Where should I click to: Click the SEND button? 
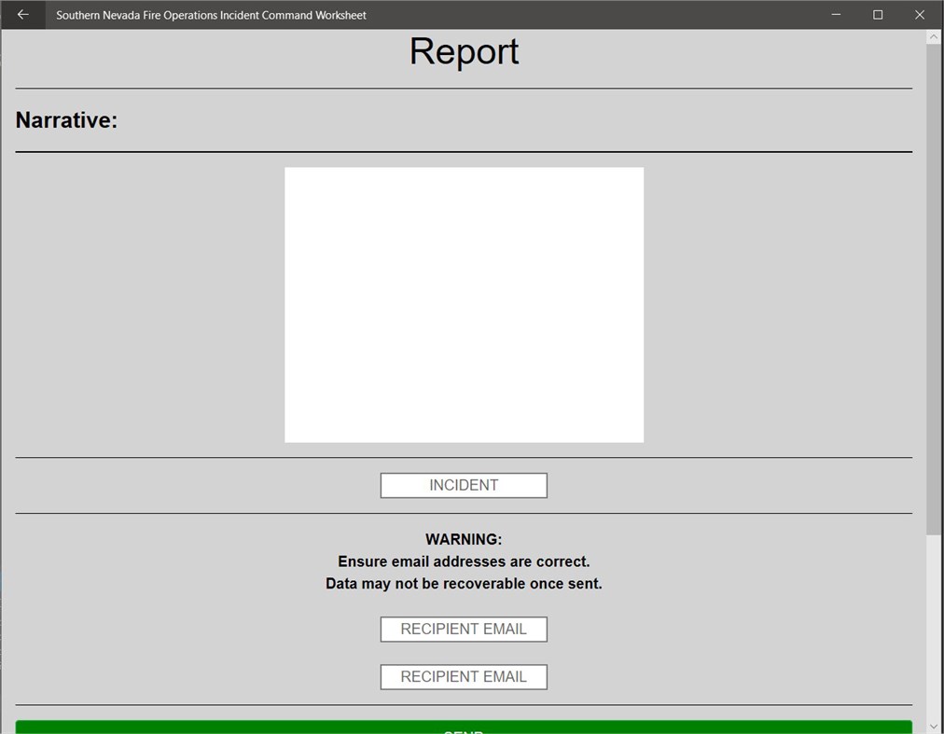click(464, 727)
